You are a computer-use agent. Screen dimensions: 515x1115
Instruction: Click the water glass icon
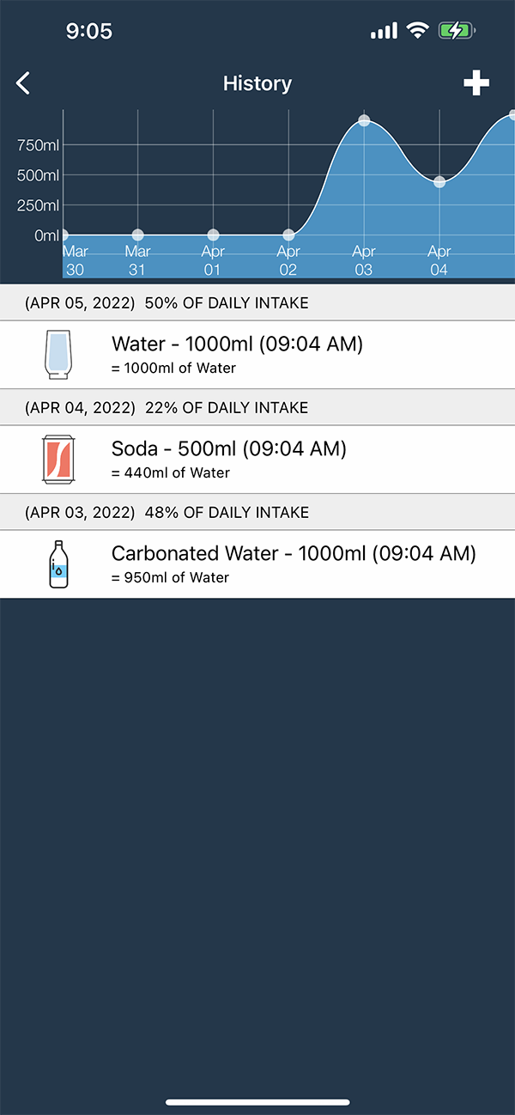click(x=58, y=354)
